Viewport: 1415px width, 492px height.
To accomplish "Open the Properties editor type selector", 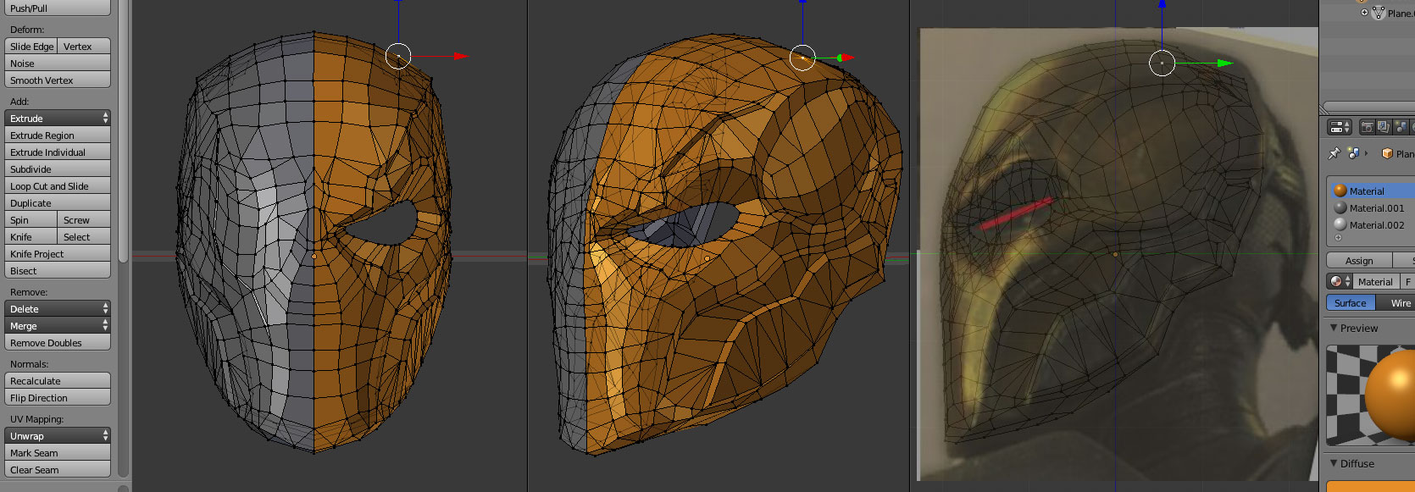I will [x=1340, y=127].
